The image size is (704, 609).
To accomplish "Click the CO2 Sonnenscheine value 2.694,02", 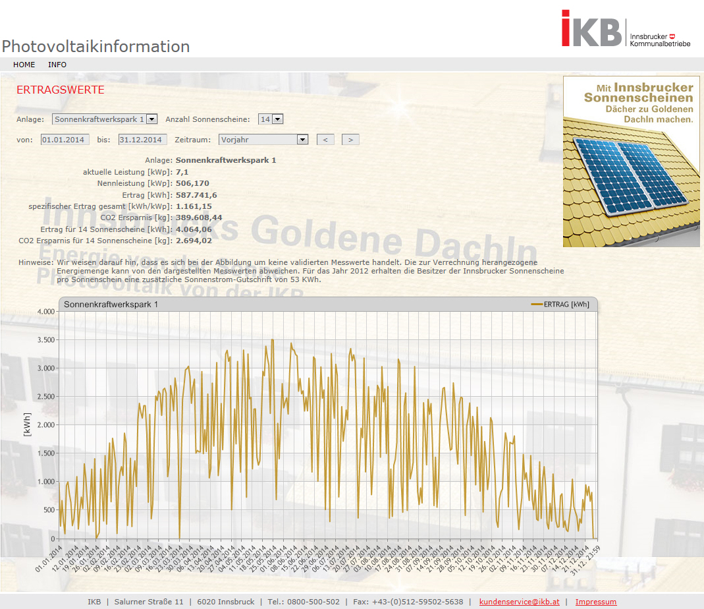I will click(194, 241).
